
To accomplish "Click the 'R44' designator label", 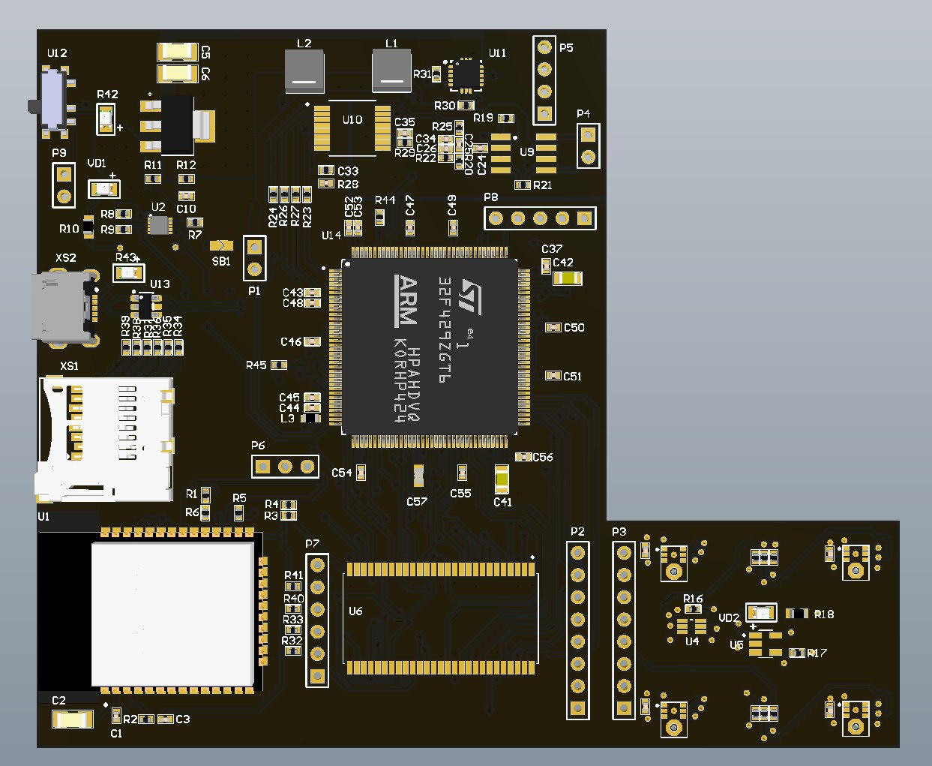I will [x=385, y=200].
